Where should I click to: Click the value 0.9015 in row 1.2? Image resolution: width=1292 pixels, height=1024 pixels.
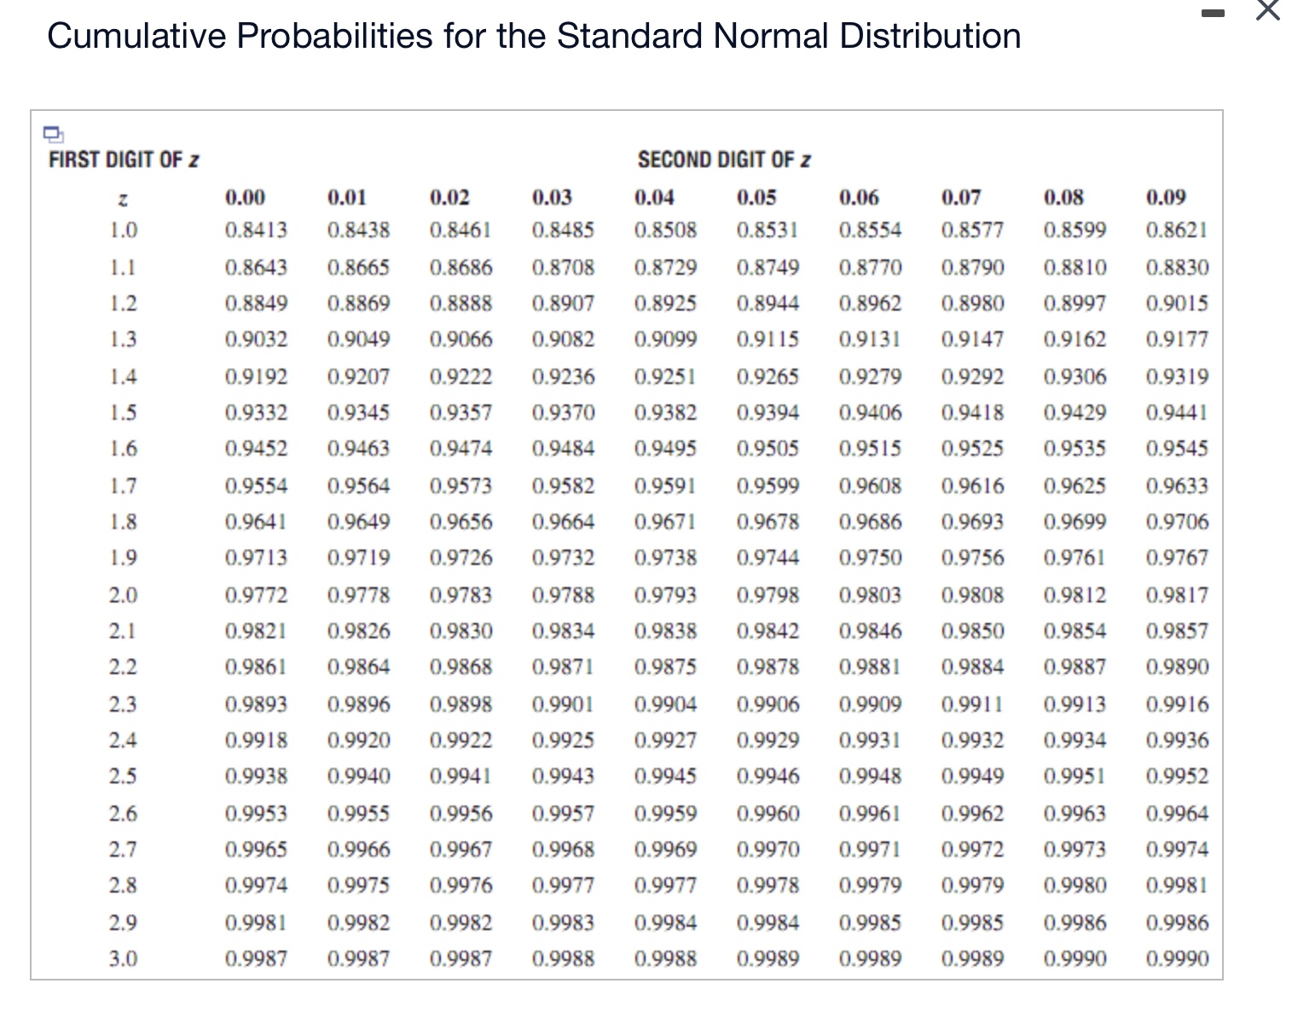[1177, 303]
